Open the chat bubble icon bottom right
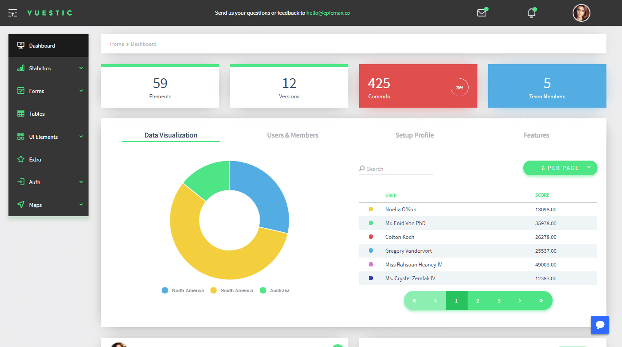This screenshot has width=622, height=347. pyautogui.click(x=600, y=325)
